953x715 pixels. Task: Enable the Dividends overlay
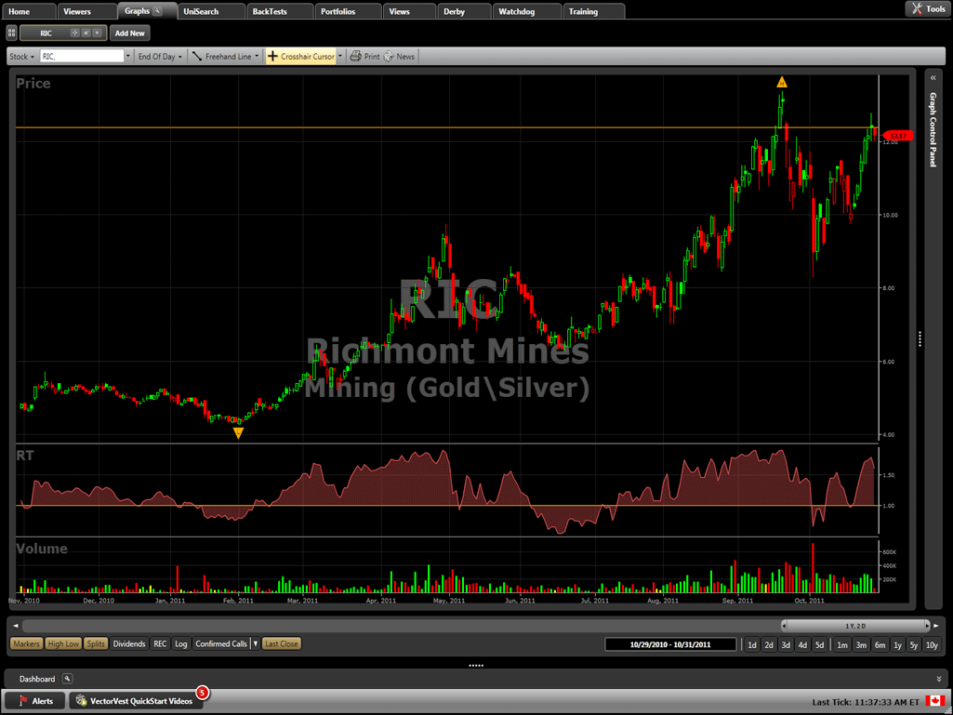(129, 643)
